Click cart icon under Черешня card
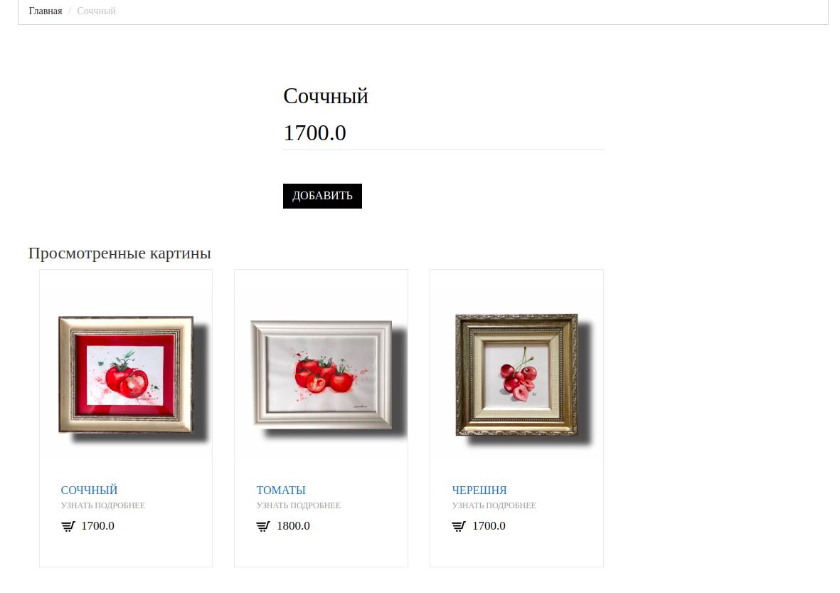This screenshot has height=593, width=840. tap(459, 527)
